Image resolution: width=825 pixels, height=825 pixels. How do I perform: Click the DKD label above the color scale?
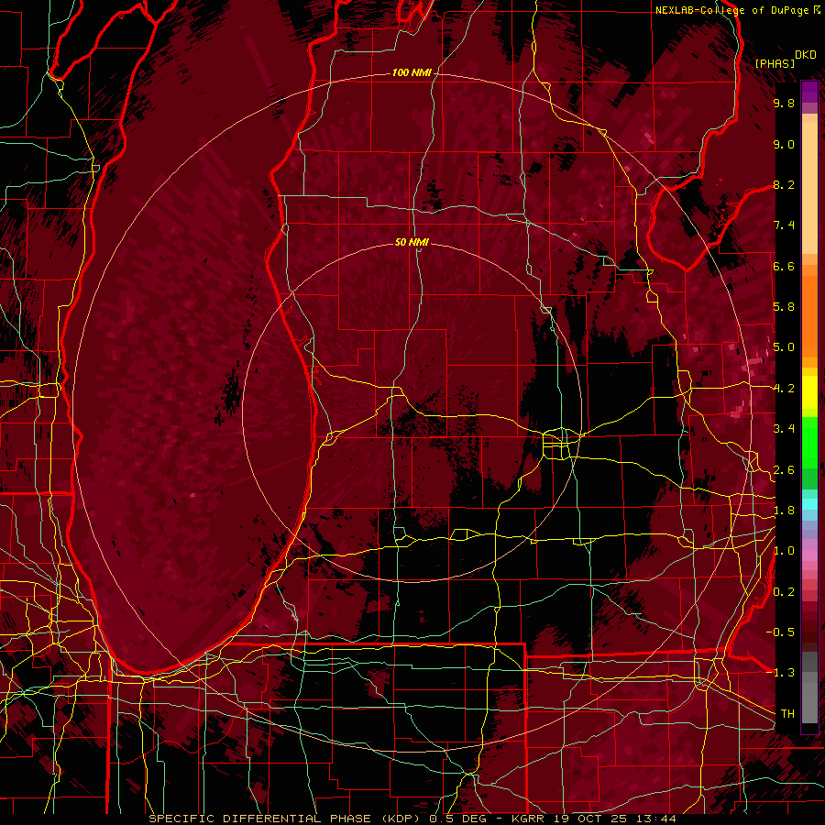tap(805, 55)
